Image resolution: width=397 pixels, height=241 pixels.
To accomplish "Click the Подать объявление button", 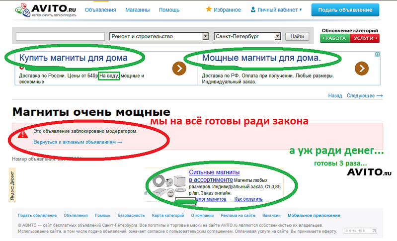I will click(344, 10).
